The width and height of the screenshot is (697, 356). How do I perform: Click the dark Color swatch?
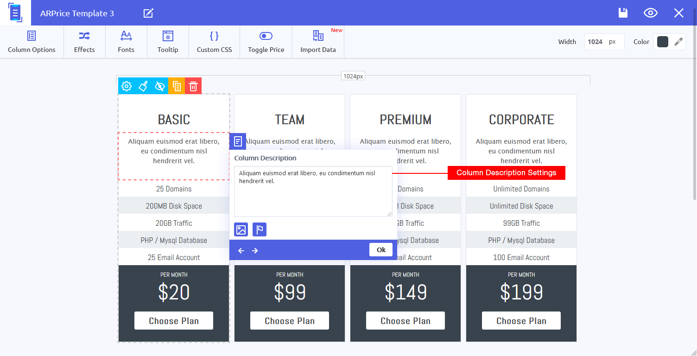pos(663,42)
